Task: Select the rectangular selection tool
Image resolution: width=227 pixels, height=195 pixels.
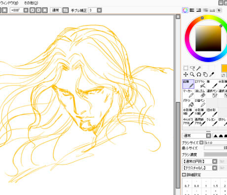Action: point(186,68)
